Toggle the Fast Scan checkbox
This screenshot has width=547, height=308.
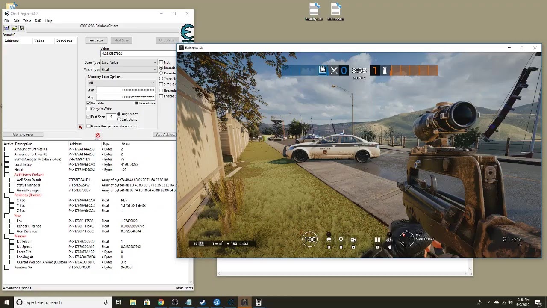[x=88, y=117]
